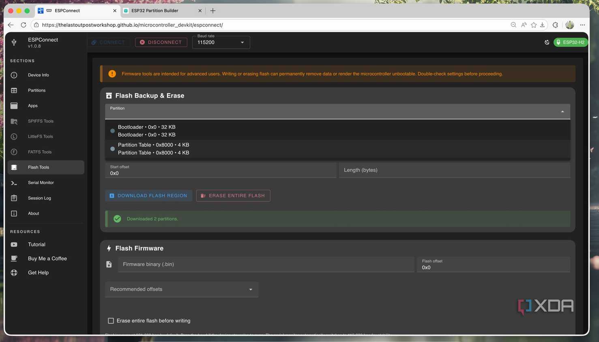Bookmark this page with star icon
599x342 pixels.
tap(534, 25)
